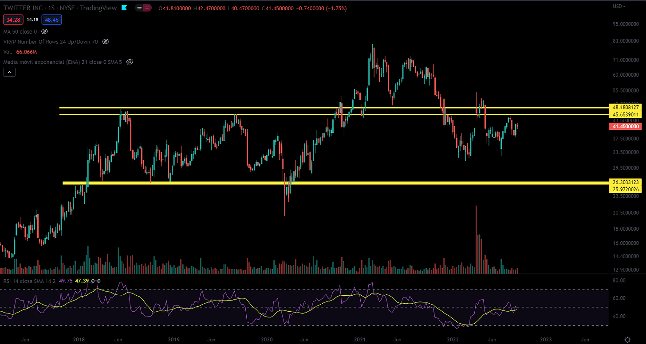Viewport: 646px width, 344px height.
Task: Show the hidden MA 50 indicator
Action: tap(44, 31)
